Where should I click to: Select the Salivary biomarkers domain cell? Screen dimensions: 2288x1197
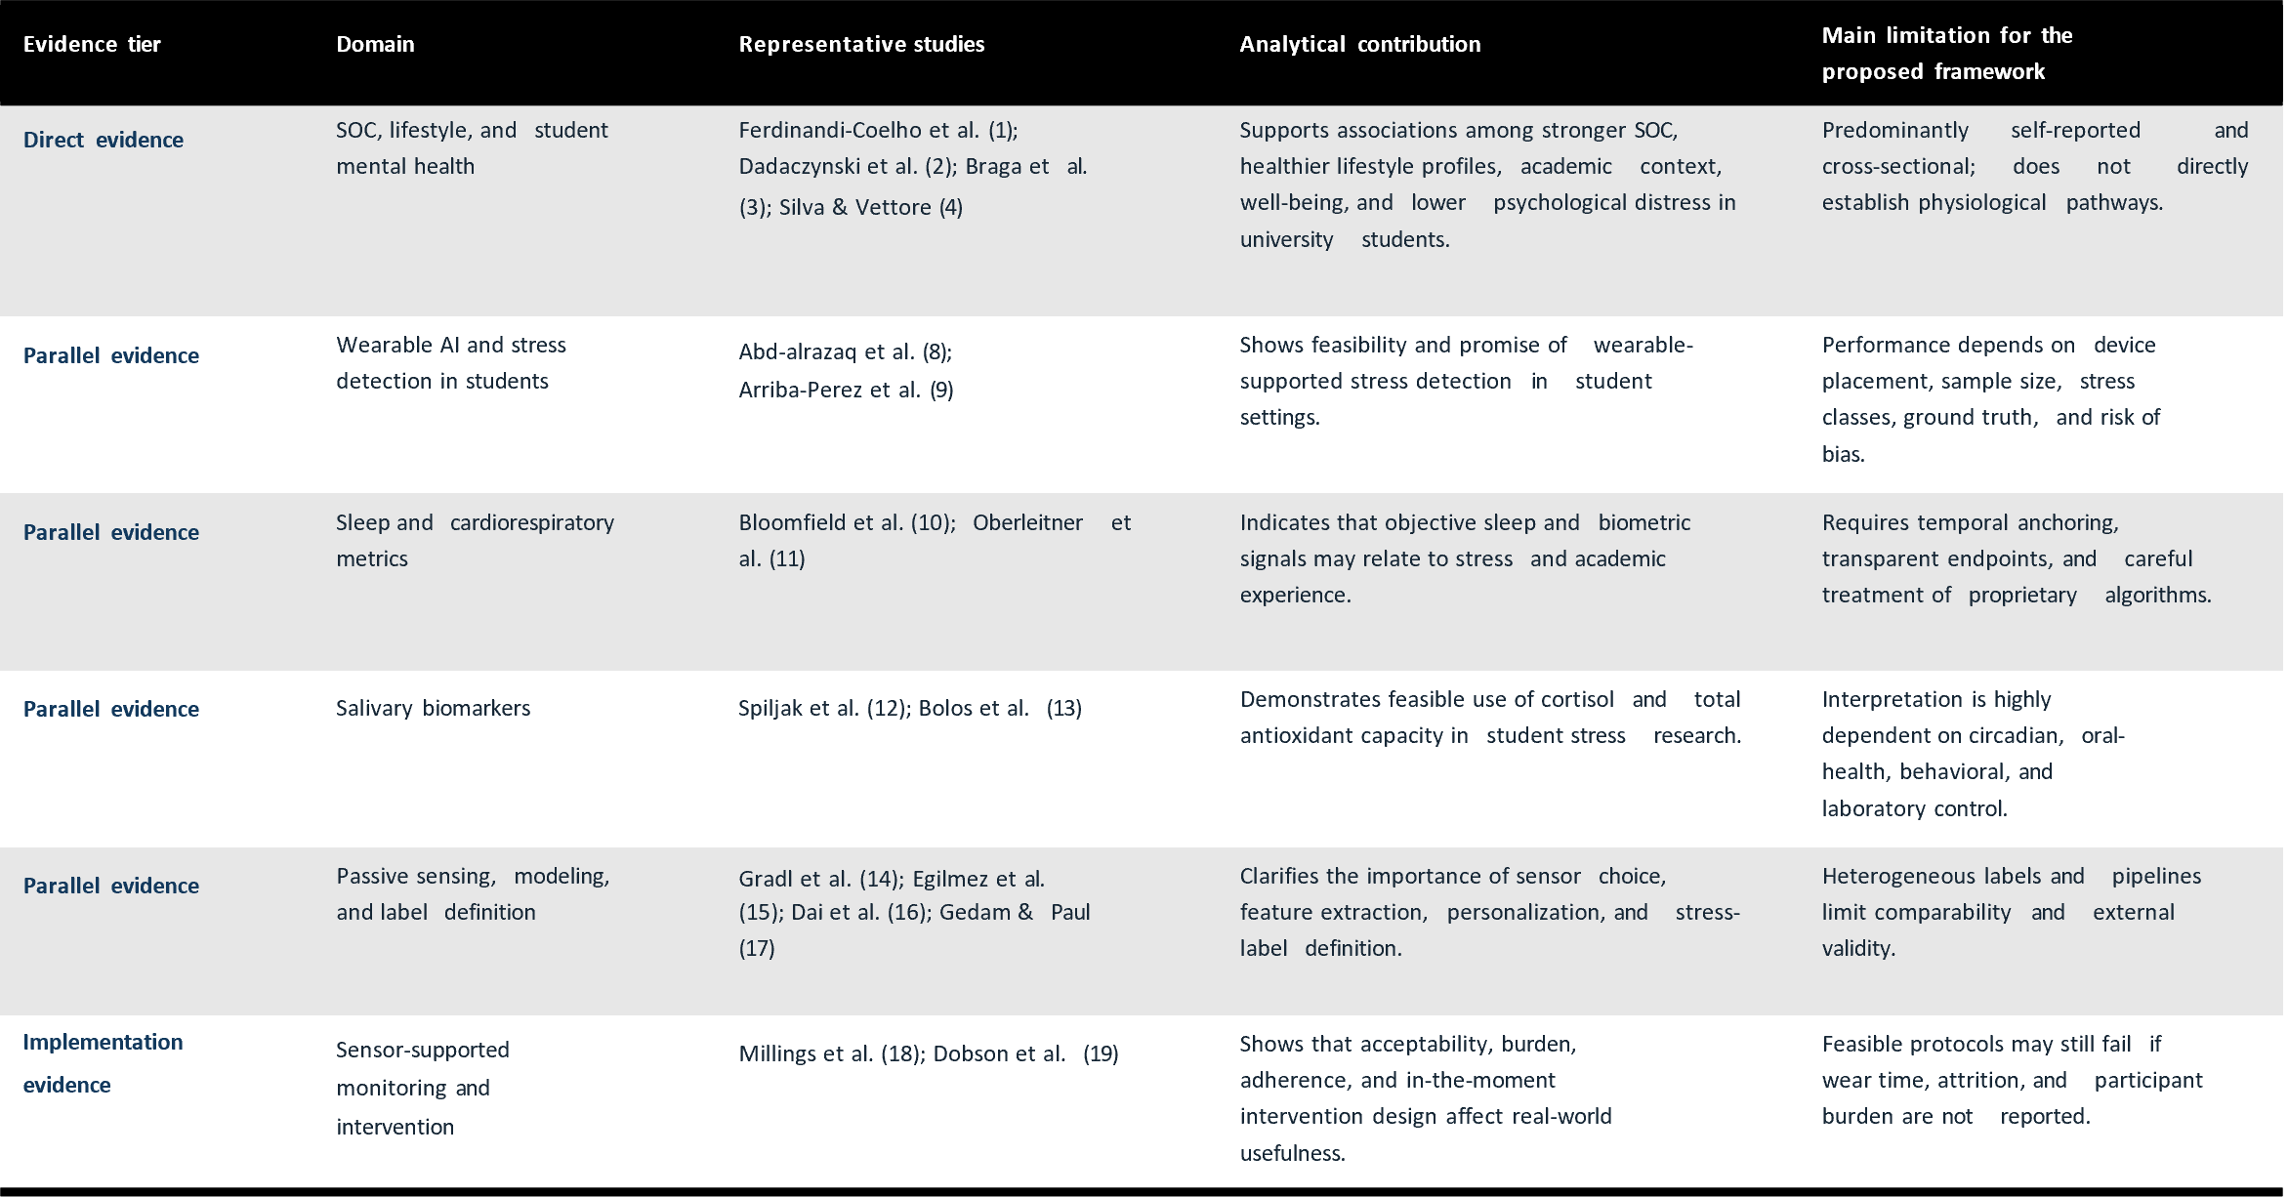tap(433, 708)
